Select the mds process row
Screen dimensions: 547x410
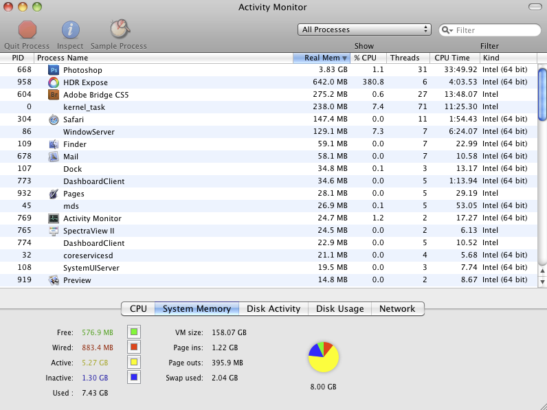click(x=269, y=206)
